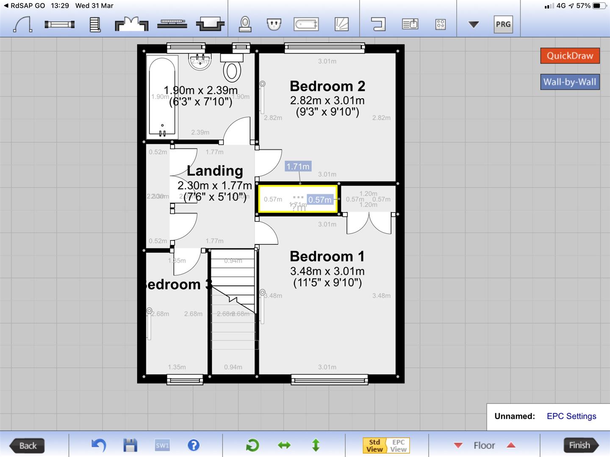610x457 pixels.
Task: Open help with question mark icon
Action: (x=193, y=445)
